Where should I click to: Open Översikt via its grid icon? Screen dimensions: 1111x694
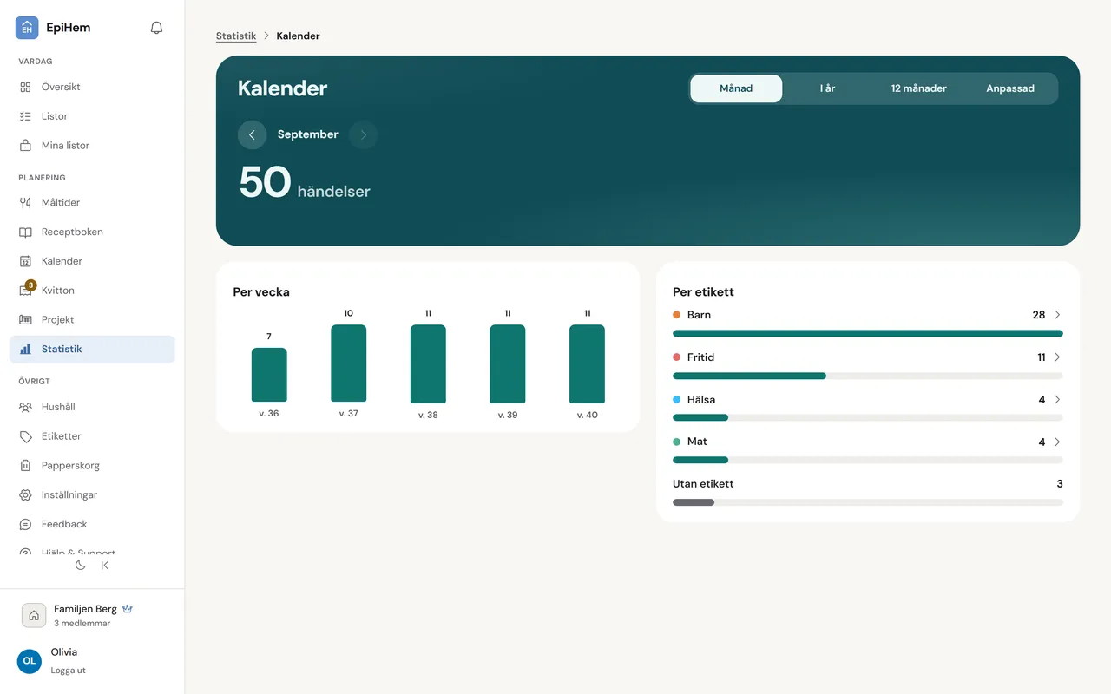tap(26, 87)
